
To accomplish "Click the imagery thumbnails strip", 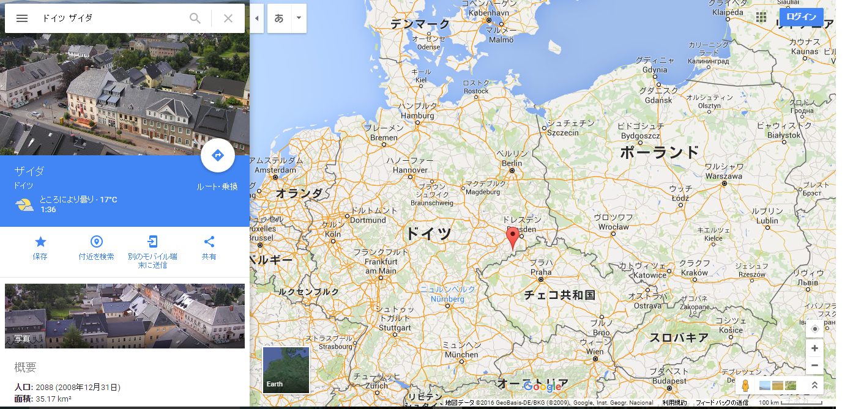I will (777, 386).
